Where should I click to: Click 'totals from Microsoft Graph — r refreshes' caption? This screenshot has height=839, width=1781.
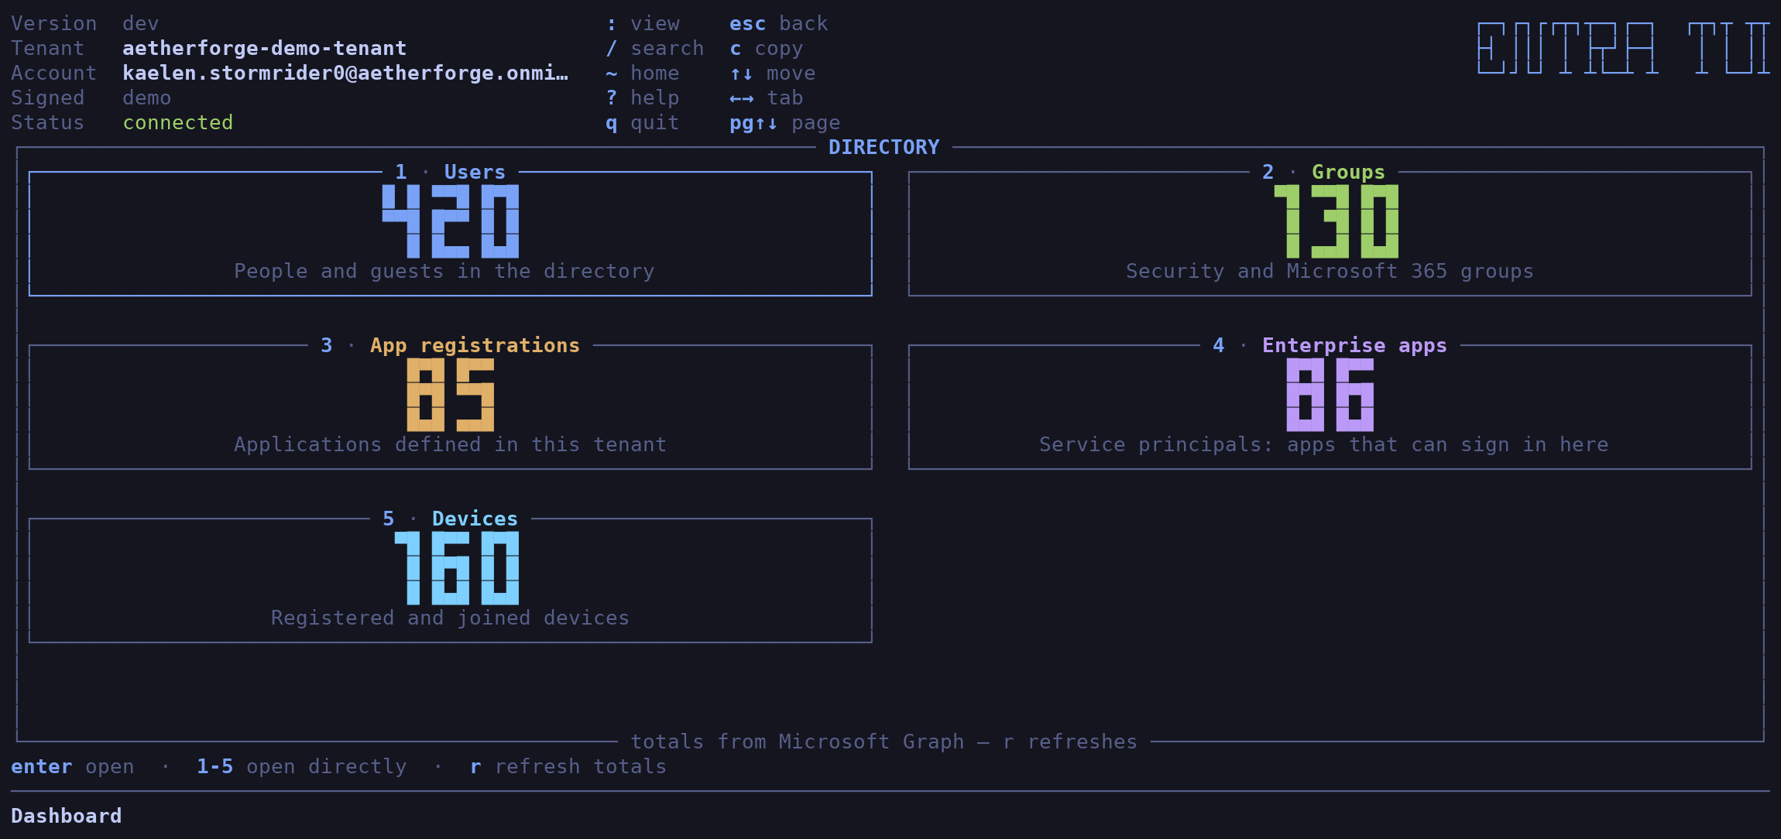pos(884,741)
